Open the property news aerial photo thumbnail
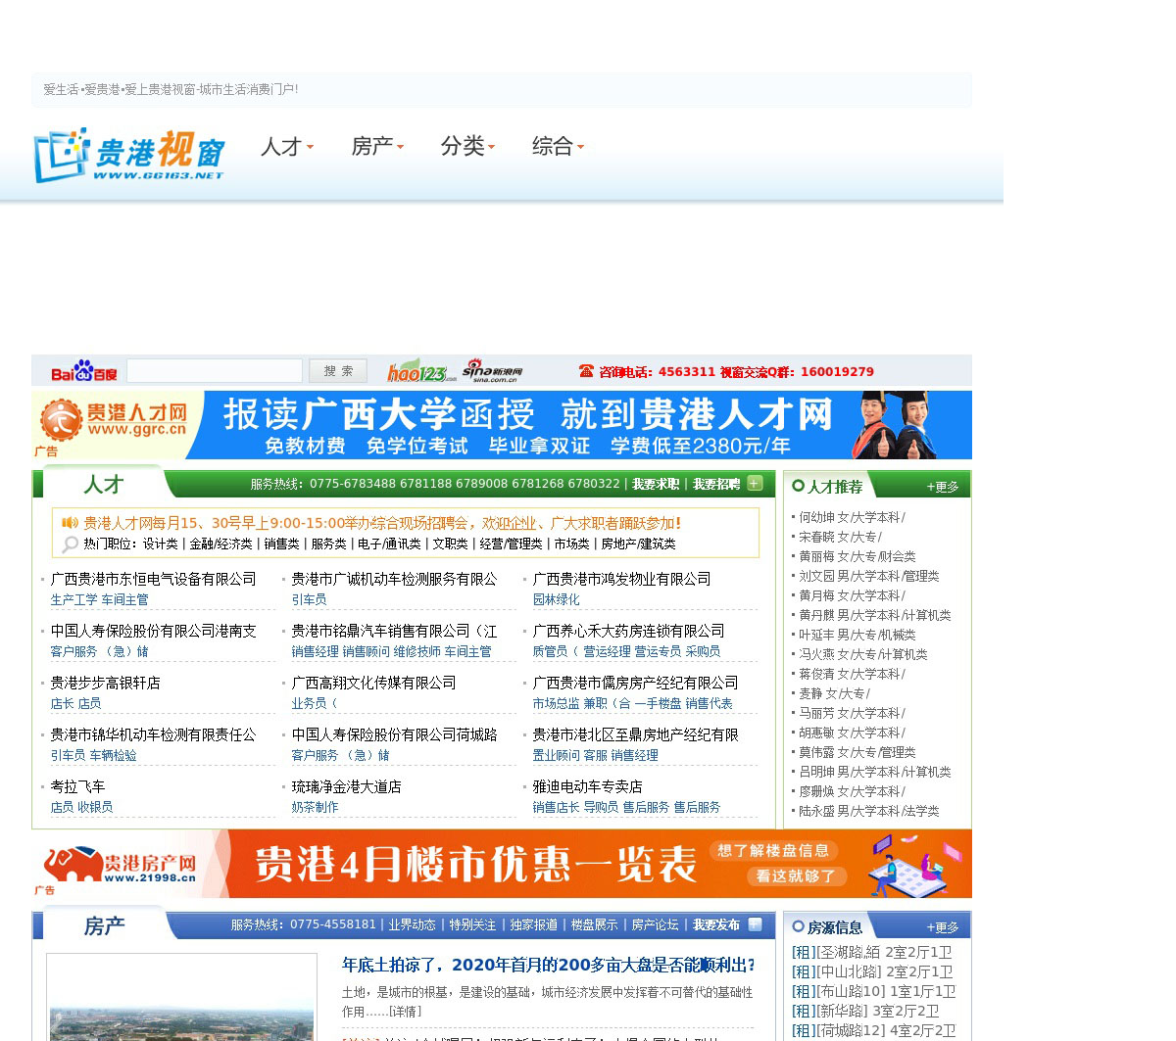Screen dimensions: 1176x1041 pos(181,997)
